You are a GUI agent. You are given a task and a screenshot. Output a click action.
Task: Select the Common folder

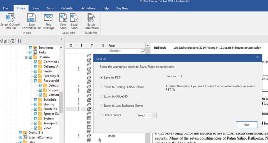(x=51, y=62)
